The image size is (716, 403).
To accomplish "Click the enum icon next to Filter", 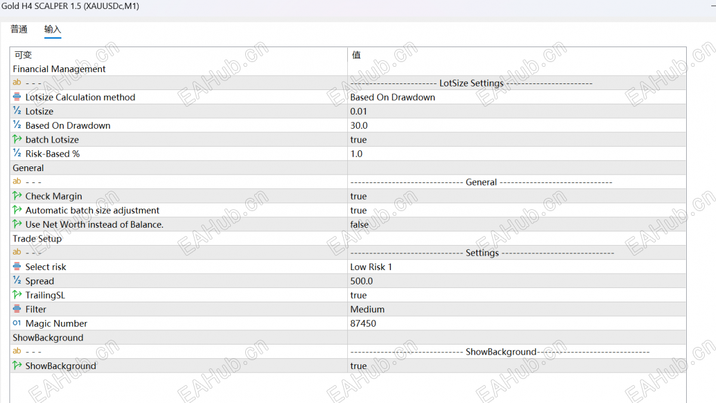I will click(x=17, y=309).
